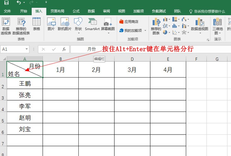Open the 团队 tab
The width and height of the screenshot is (231, 156).
[177, 11]
